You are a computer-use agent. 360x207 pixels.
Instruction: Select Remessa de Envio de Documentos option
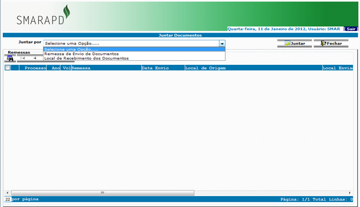coord(81,54)
